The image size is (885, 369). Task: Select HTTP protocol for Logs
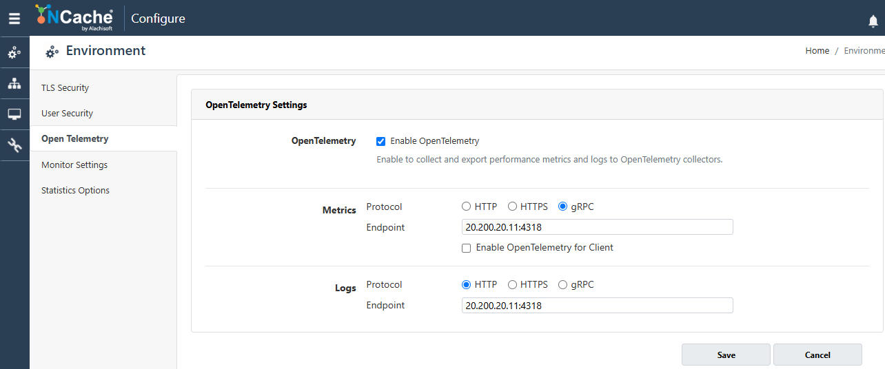coord(467,284)
